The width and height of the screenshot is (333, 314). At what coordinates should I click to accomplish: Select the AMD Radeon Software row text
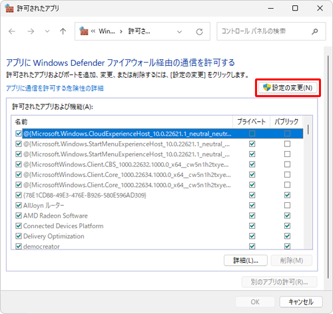55,216
